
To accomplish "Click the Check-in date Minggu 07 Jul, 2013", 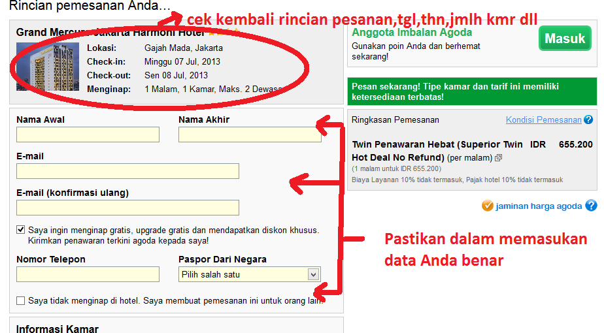I will click(182, 61).
